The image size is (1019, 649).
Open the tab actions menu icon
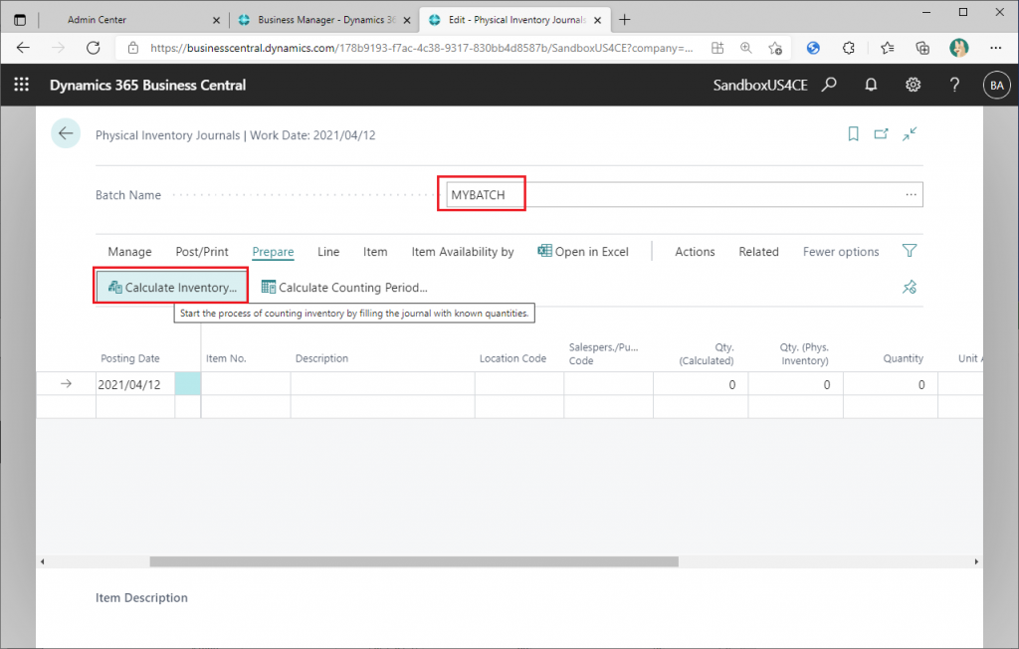click(x=20, y=20)
